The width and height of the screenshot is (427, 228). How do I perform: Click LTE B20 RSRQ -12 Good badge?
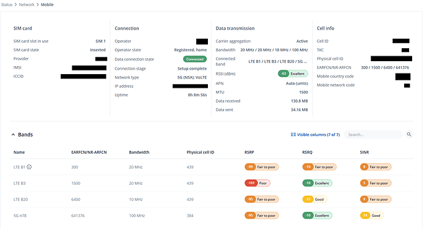314,199
